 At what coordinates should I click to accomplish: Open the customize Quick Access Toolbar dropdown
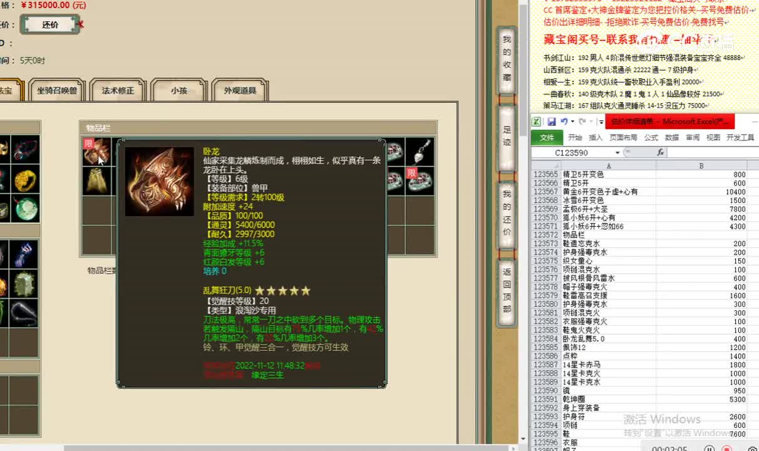coord(601,122)
